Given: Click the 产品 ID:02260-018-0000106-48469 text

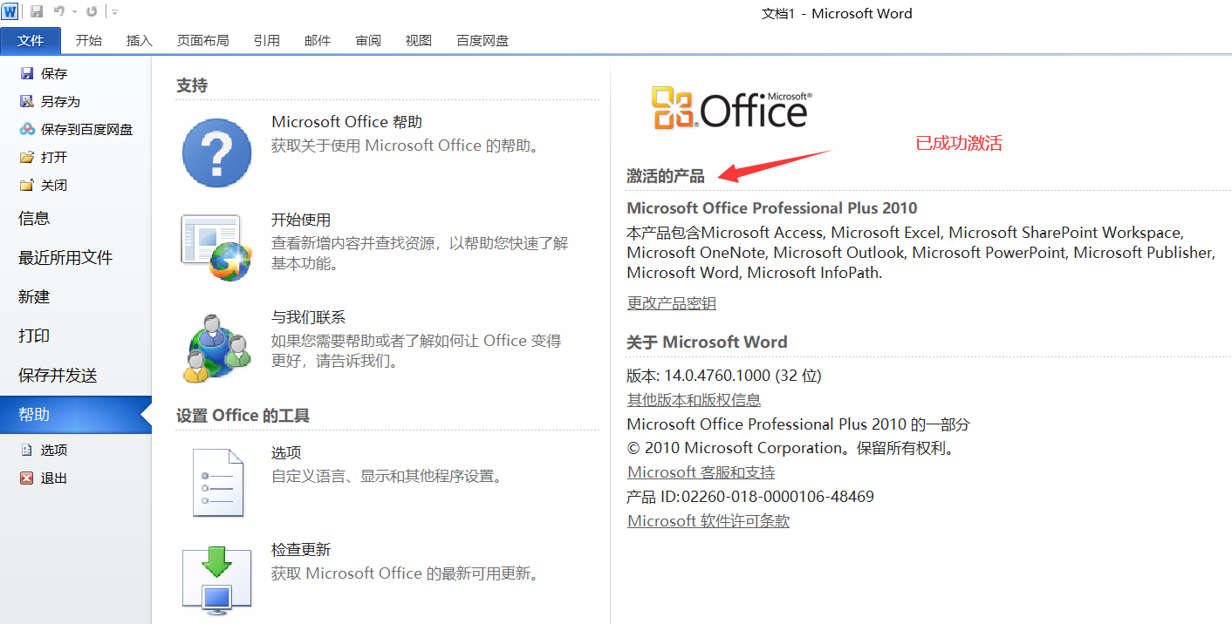Looking at the screenshot, I should tap(750, 497).
